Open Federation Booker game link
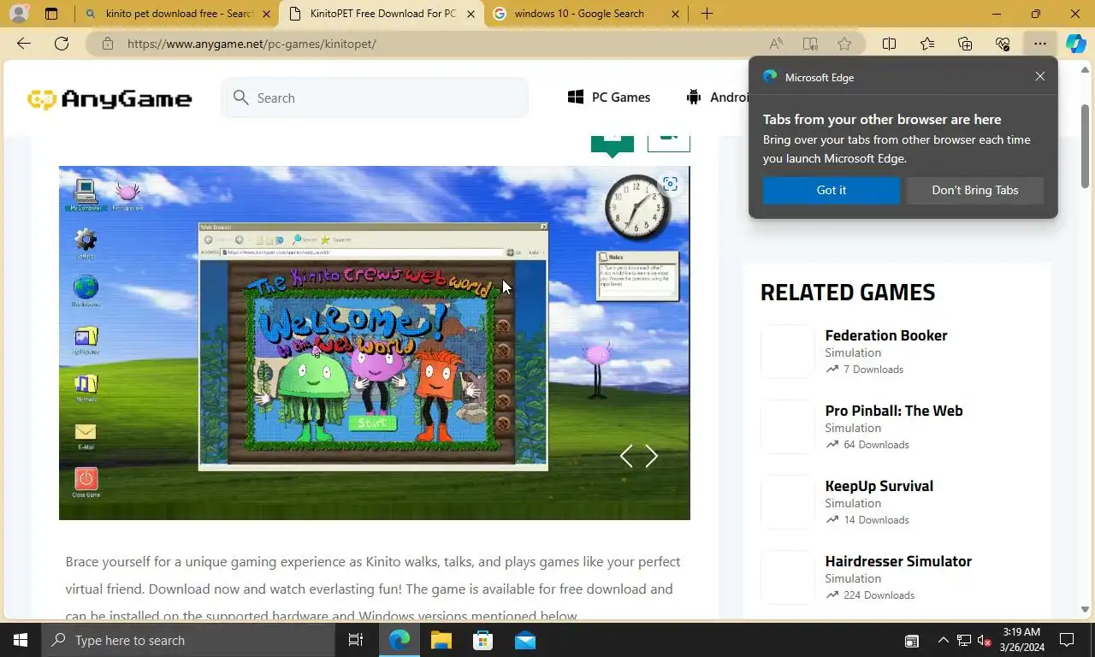Image resolution: width=1095 pixels, height=657 pixels. 886,335
